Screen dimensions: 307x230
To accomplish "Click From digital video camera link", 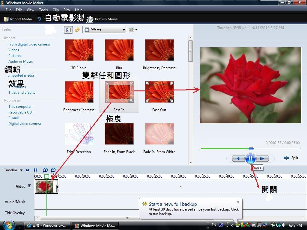I will coord(29,44).
